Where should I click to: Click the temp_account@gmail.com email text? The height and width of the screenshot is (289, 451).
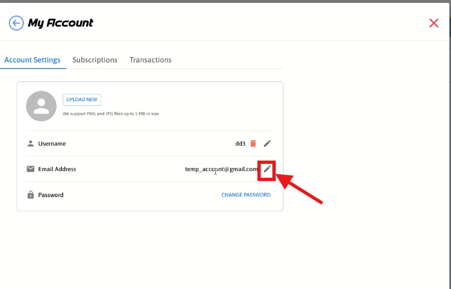coord(221,169)
